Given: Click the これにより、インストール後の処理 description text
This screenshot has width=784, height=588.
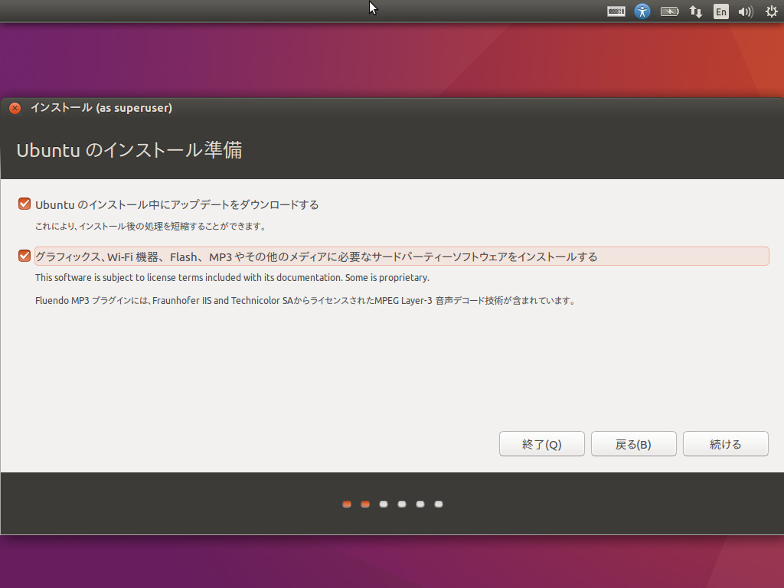Looking at the screenshot, I should click(151, 227).
